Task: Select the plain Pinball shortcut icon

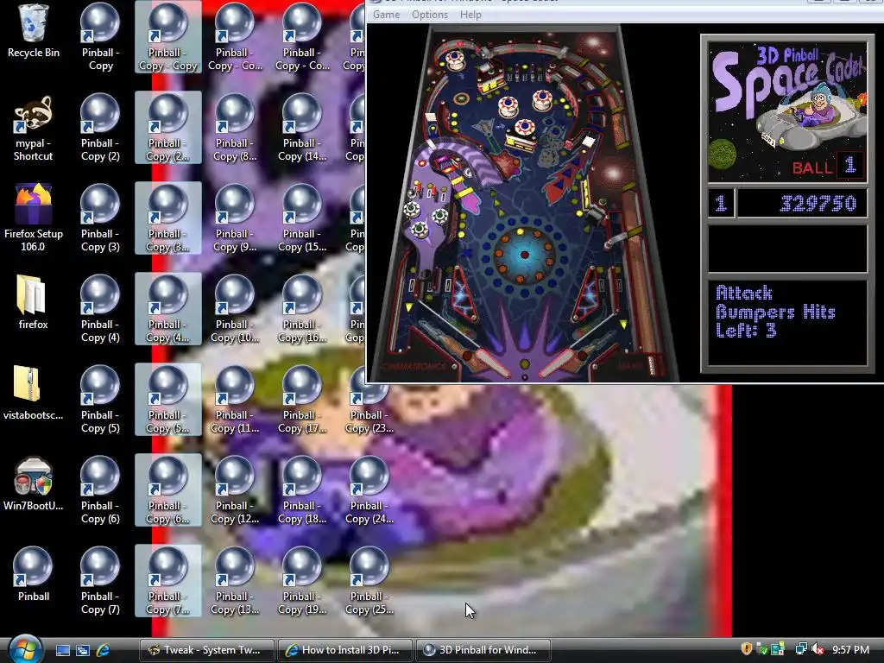Action: click(x=34, y=574)
